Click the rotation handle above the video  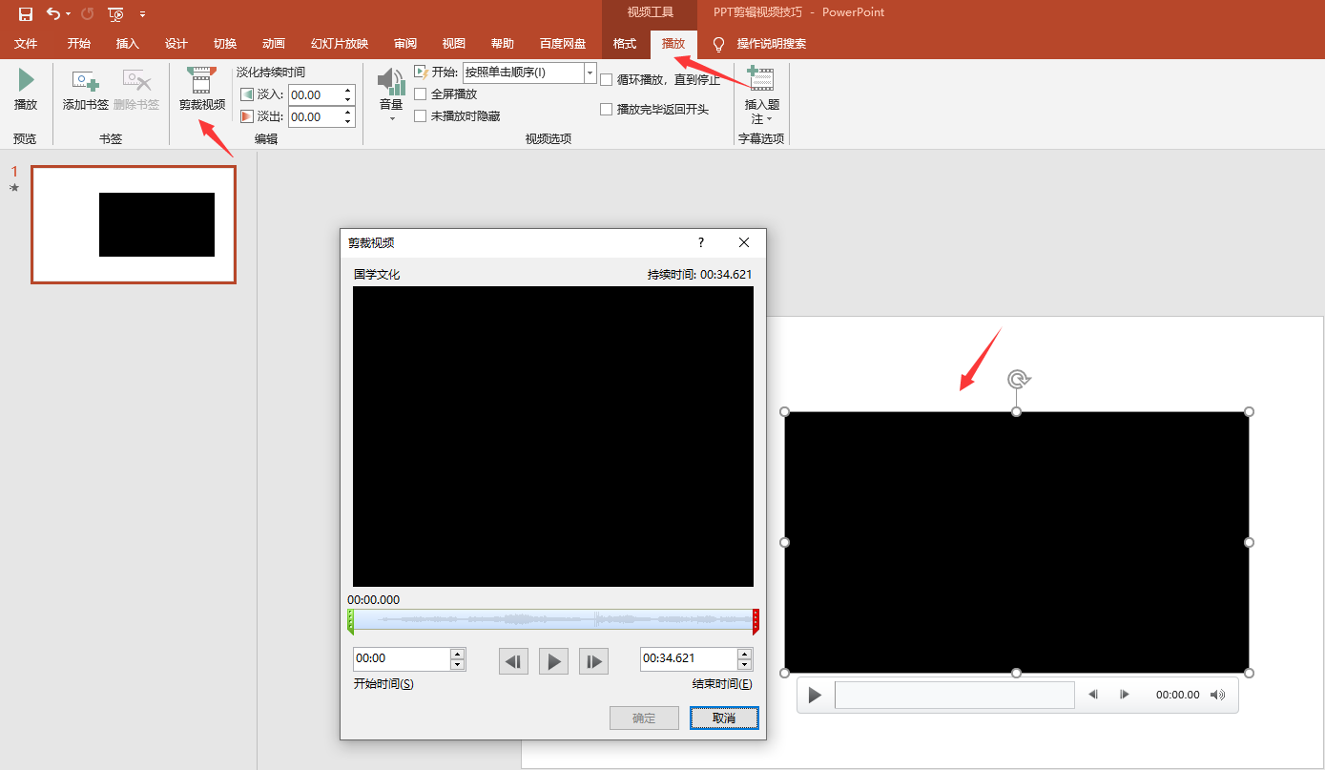pos(1019,380)
